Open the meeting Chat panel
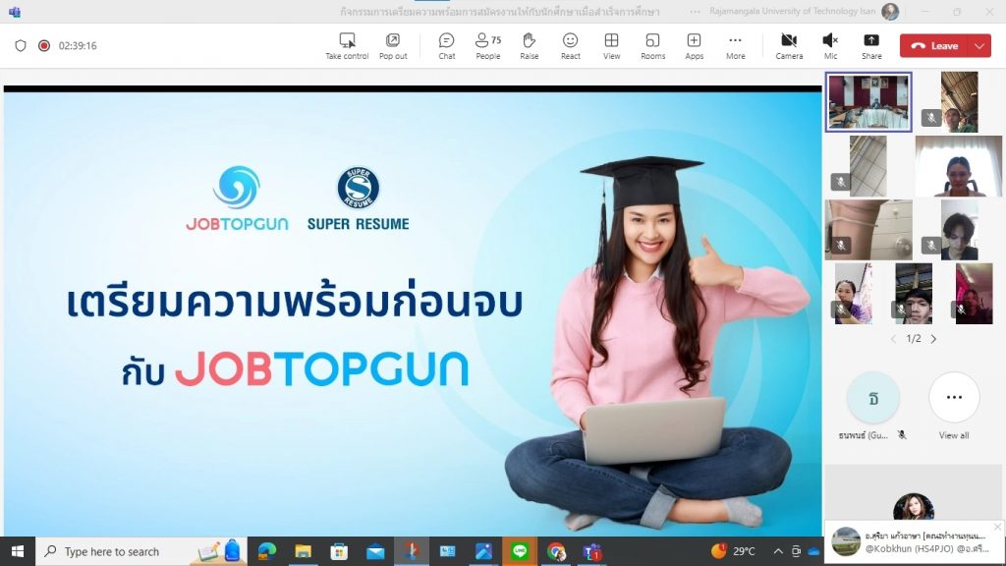This screenshot has height=566, width=1006. (x=446, y=45)
